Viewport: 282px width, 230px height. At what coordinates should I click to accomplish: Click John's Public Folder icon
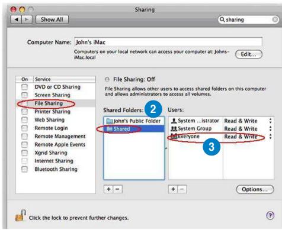click(x=110, y=121)
